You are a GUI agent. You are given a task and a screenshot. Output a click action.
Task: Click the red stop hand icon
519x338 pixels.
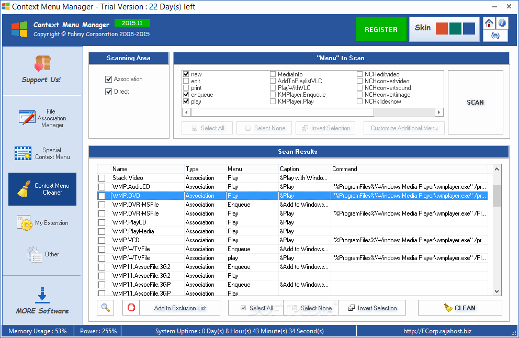click(x=131, y=308)
